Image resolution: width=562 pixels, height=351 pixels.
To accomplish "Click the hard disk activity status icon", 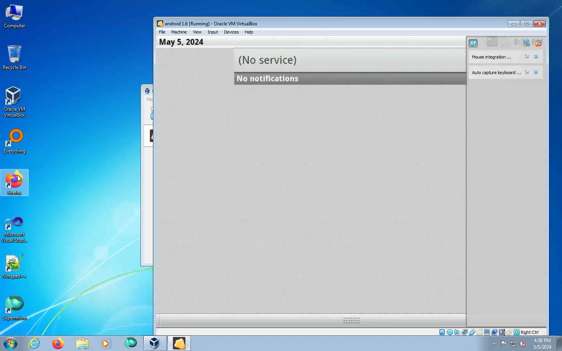I will pyautogui.click(x=442, y=332).
